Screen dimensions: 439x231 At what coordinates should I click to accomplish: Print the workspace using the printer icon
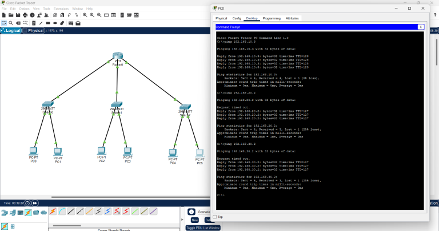click(x=25, y=15)
